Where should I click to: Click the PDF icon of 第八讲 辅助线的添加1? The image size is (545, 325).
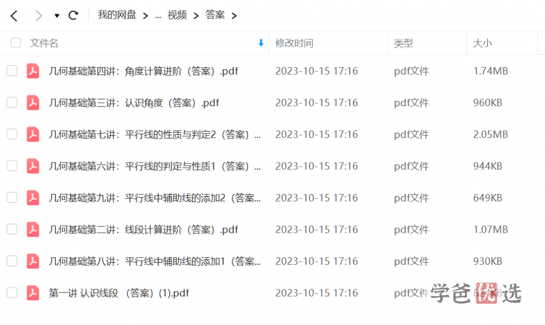pyautogui.click(x=33, y=261)
